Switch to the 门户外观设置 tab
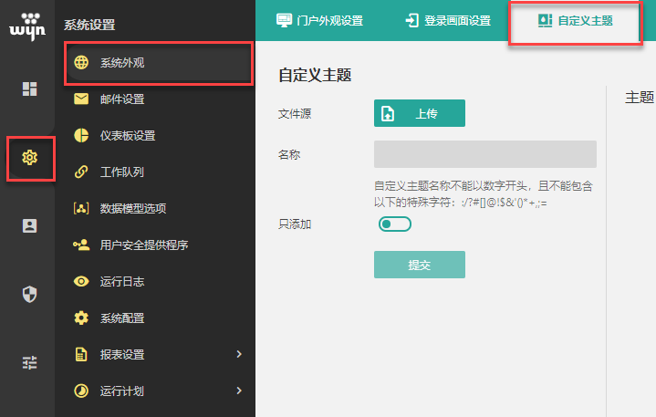 [x=319, y=20]
